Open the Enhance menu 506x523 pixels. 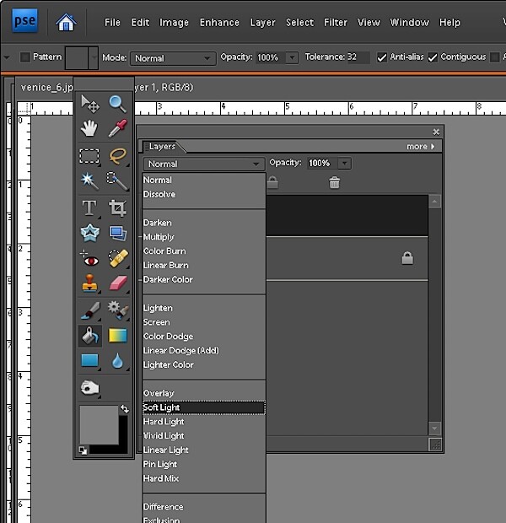pyautogui.click(x=219, y=22)
